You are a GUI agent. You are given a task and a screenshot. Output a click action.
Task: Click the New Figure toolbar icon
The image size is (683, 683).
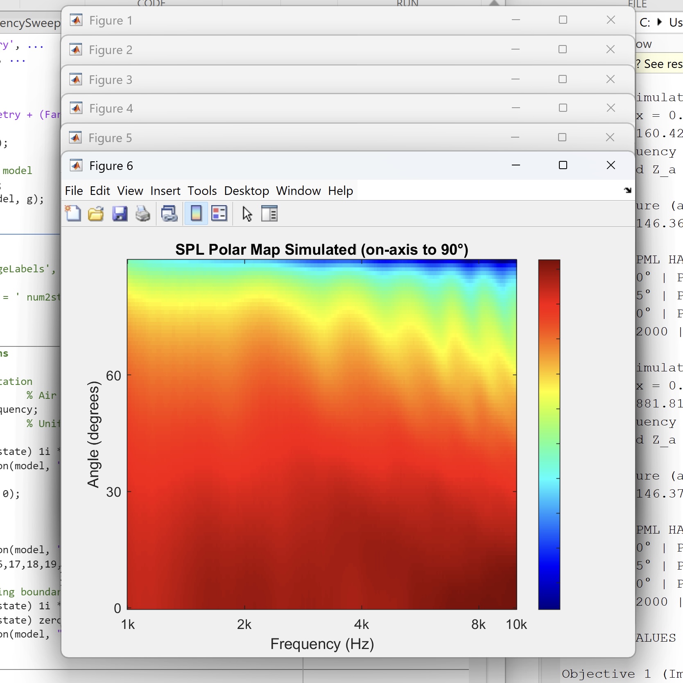pos(73,214)
